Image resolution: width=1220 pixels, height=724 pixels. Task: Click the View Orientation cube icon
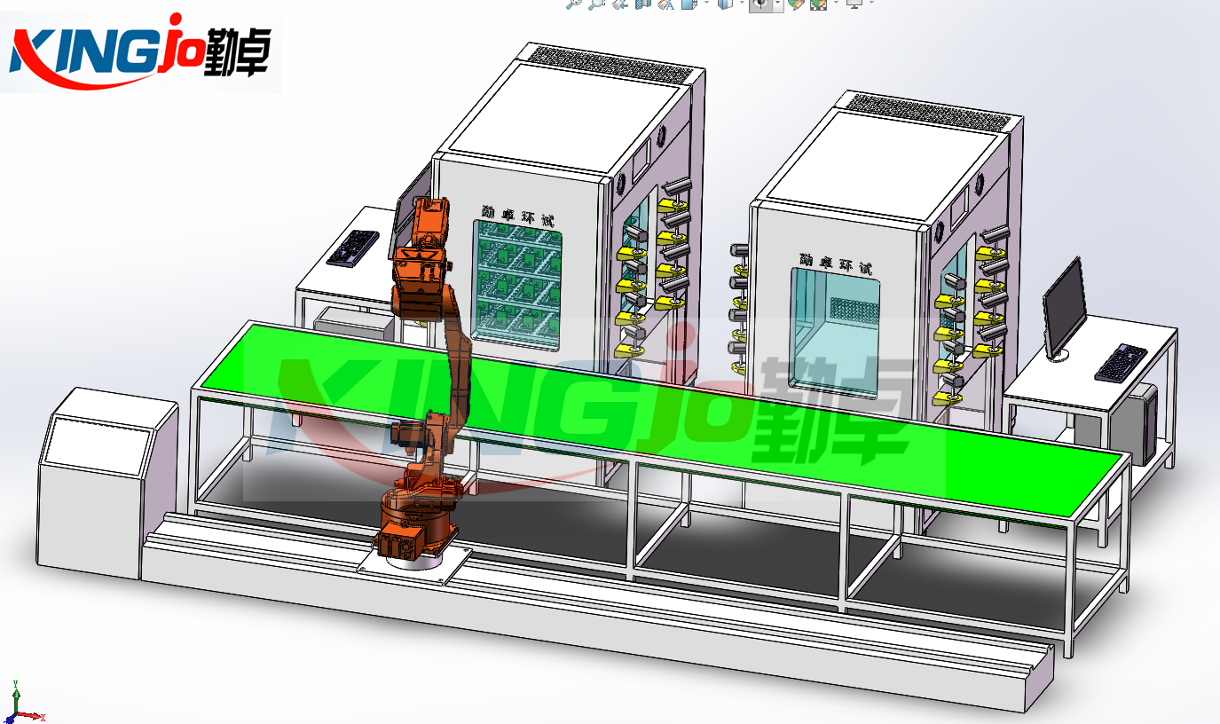point(689,4)
